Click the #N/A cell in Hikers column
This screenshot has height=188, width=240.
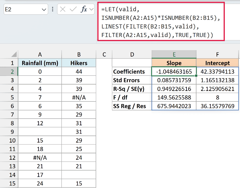(79, 97)
